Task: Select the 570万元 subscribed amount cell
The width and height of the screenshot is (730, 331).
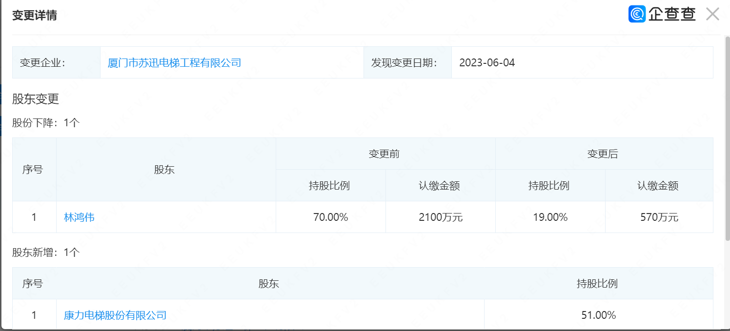Action: point(659,217)
